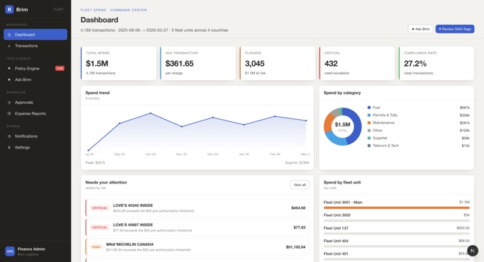Open the Avg Transaction $361.65 card

pyautogui.click(x=198, y=63)
